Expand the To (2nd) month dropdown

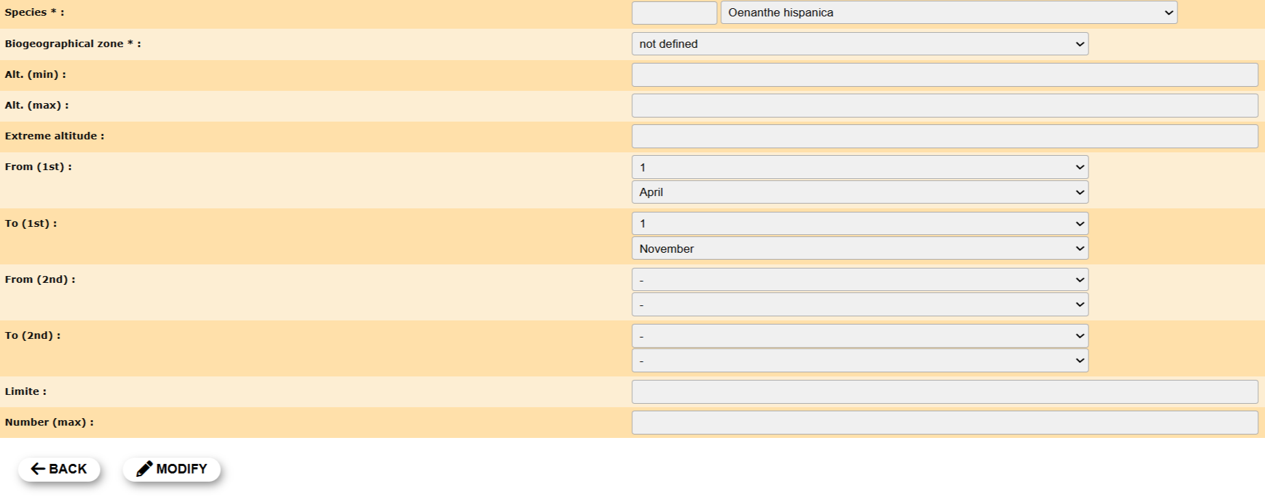[859, 361]
